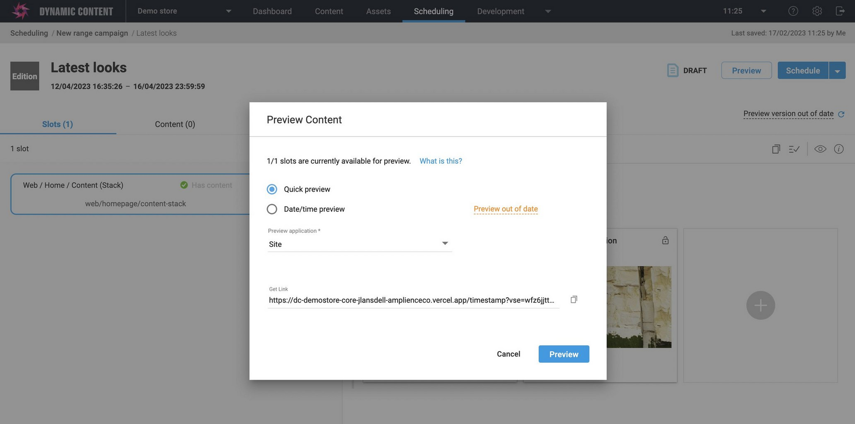The height and width of the screenshot is (424, 855).
Task: Click the info circle icon in slot toolbar
Action: coord(839,149)
